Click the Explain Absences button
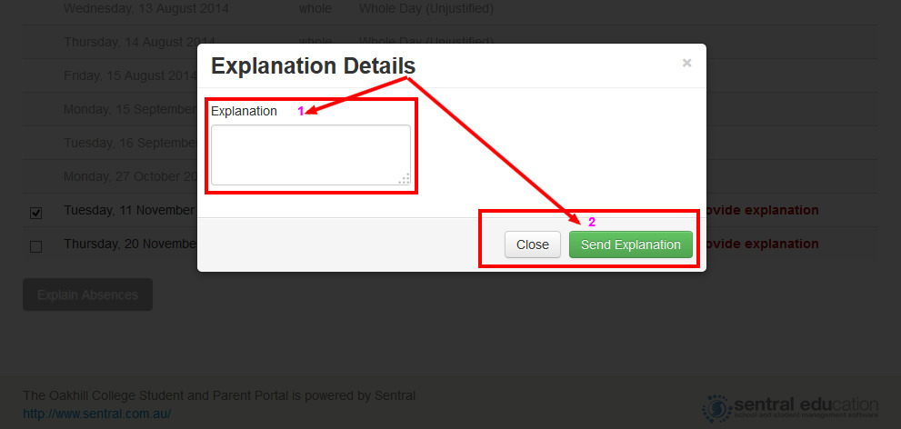 click(x=88, y=294)
